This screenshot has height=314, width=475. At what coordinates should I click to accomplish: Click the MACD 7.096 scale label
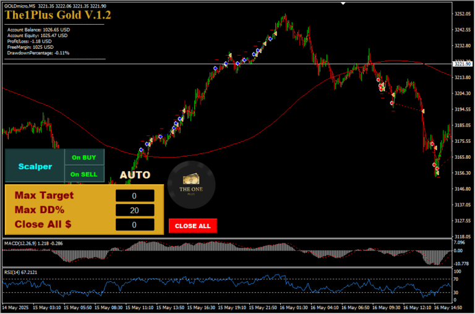coord(460,242)
